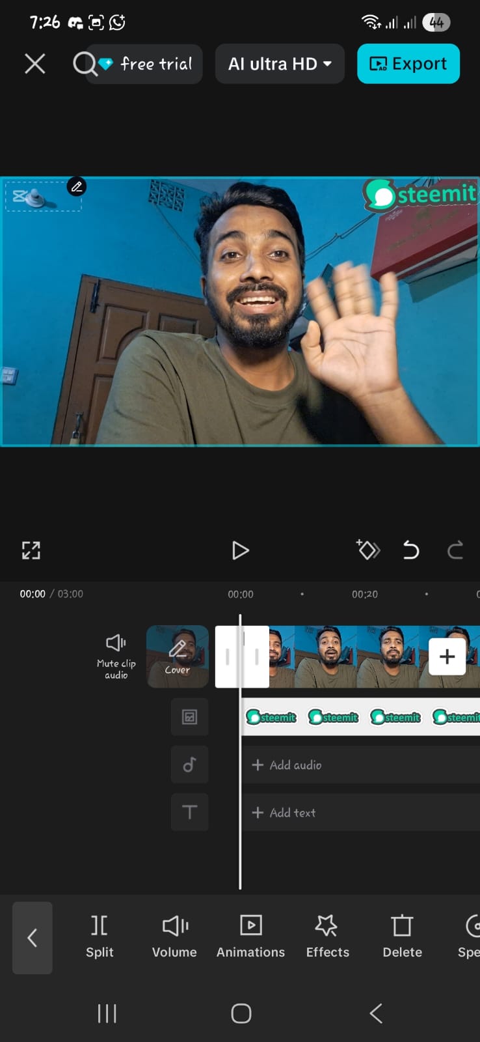Start the free trial offer
The width and height of the screenshot is (480, 1042).
pyautogui.click(x=150, y=64)
